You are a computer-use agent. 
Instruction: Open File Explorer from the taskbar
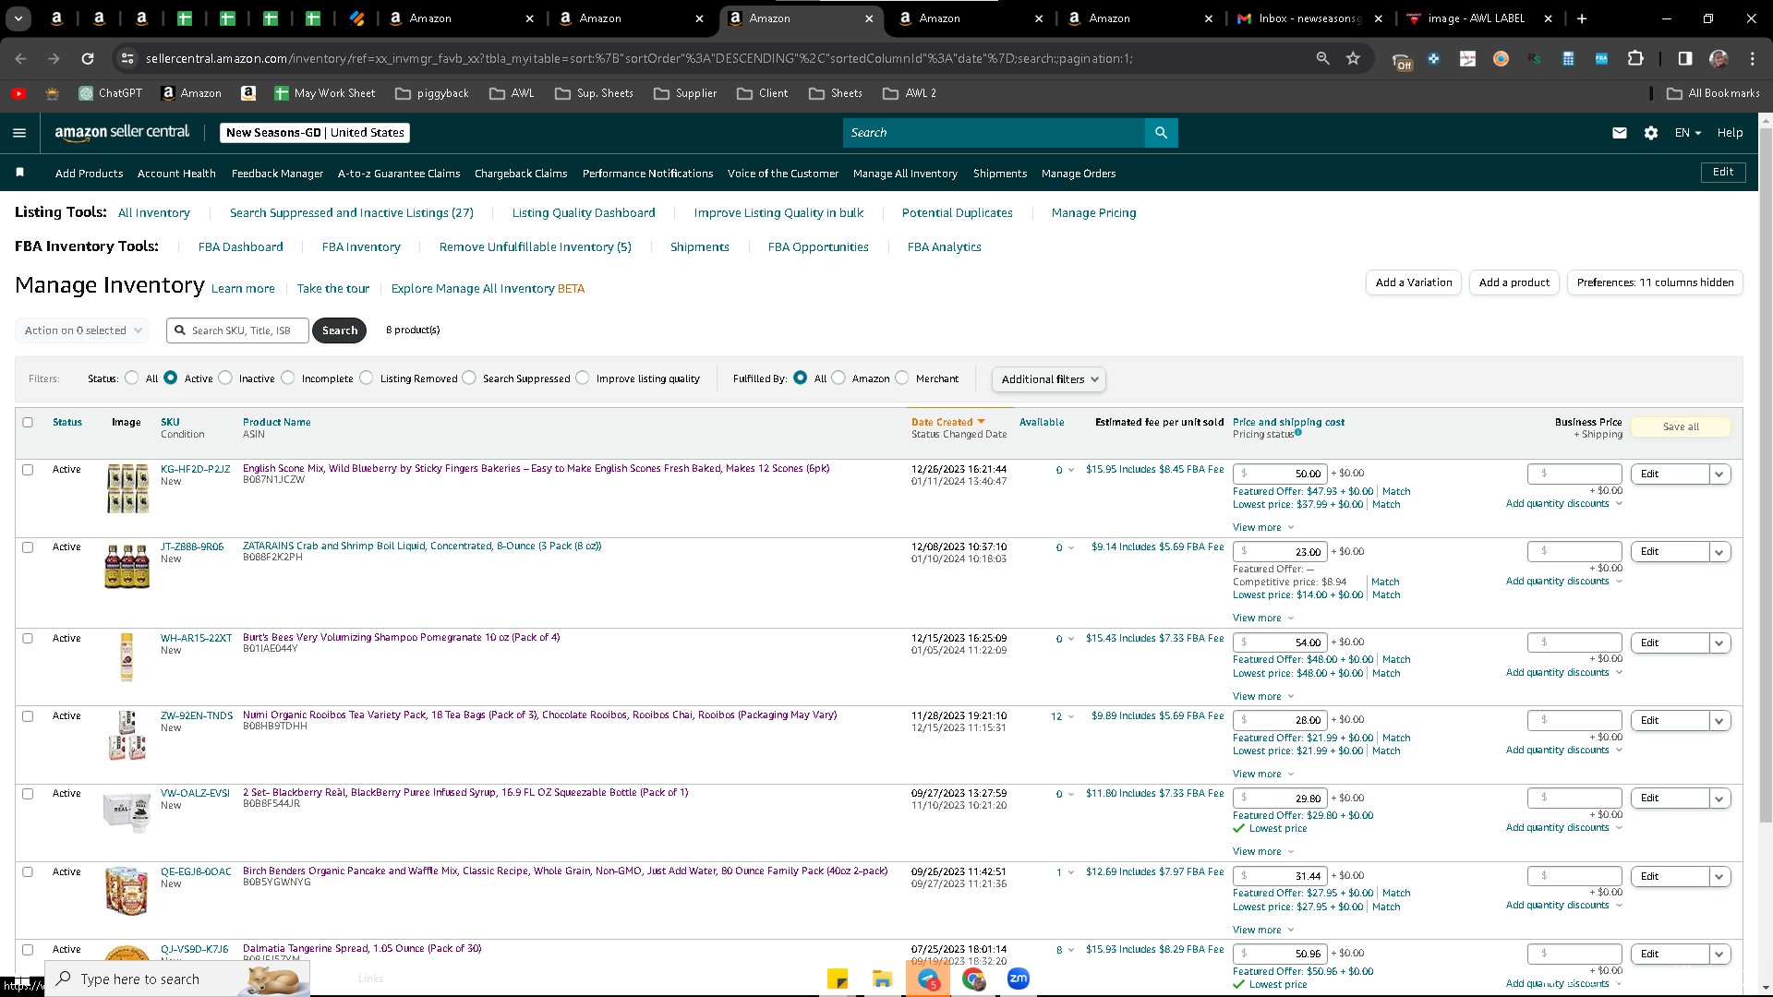(882, 979)
